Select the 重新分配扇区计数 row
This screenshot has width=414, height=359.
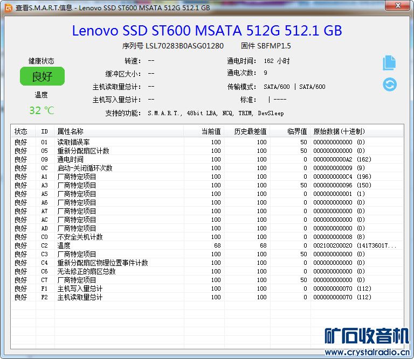[x=207, y=151]
